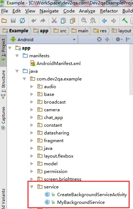The height and width of the screenshot is (209, 133).
Task: Toggle the 7: Structure tool window tab
Action: tap(3, 84)
